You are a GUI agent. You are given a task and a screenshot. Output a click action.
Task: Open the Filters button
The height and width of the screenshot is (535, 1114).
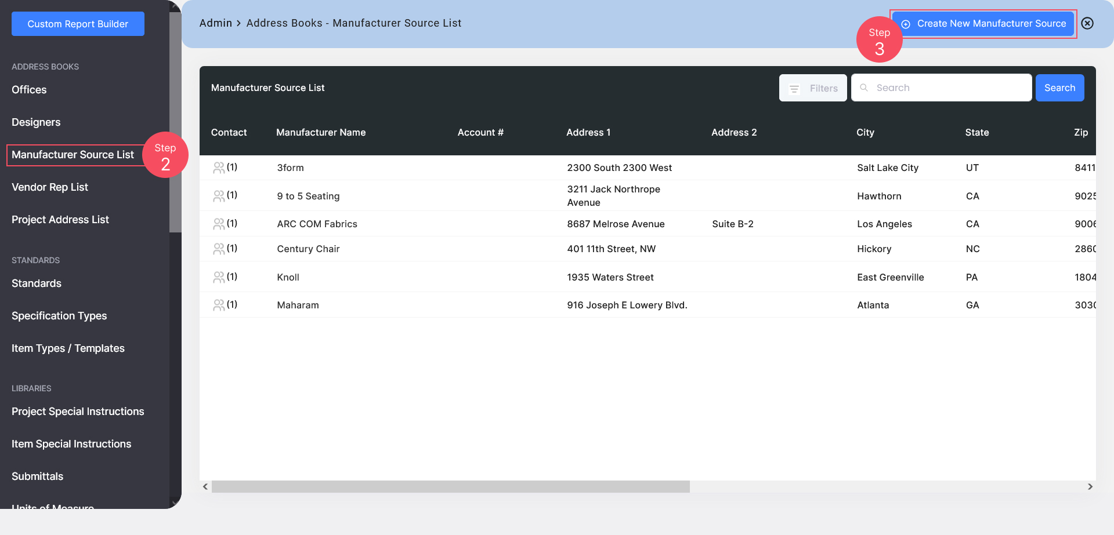click(x=813, y=88)
